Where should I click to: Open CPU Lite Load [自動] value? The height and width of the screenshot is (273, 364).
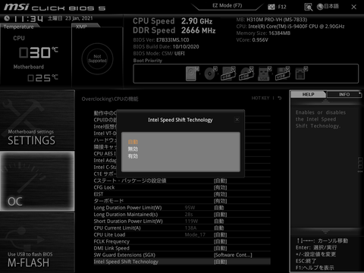click(x=220, y=234)
